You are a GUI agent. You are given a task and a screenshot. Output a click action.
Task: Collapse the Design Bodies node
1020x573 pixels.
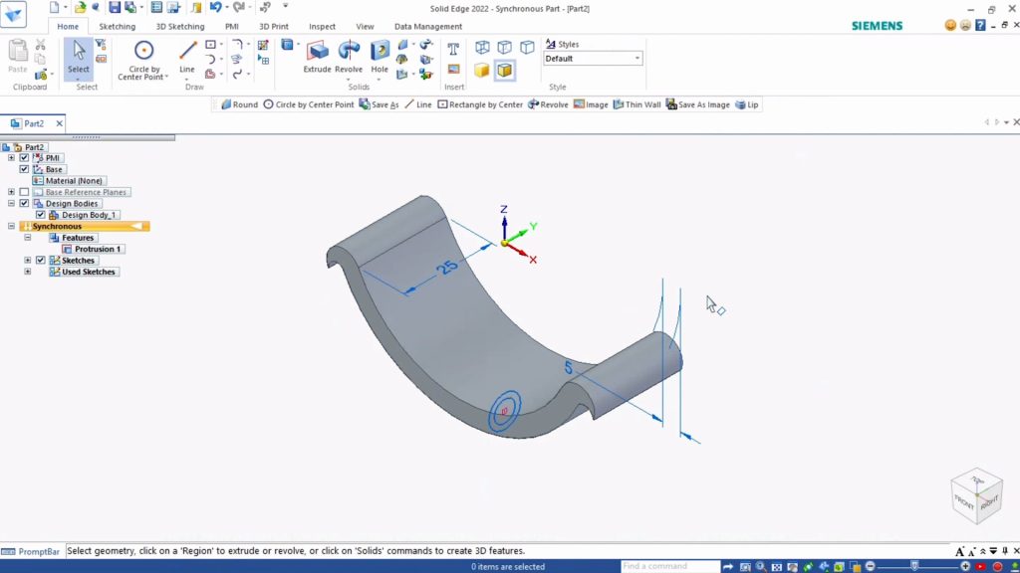pyautogui.click(x=11, y=203)
